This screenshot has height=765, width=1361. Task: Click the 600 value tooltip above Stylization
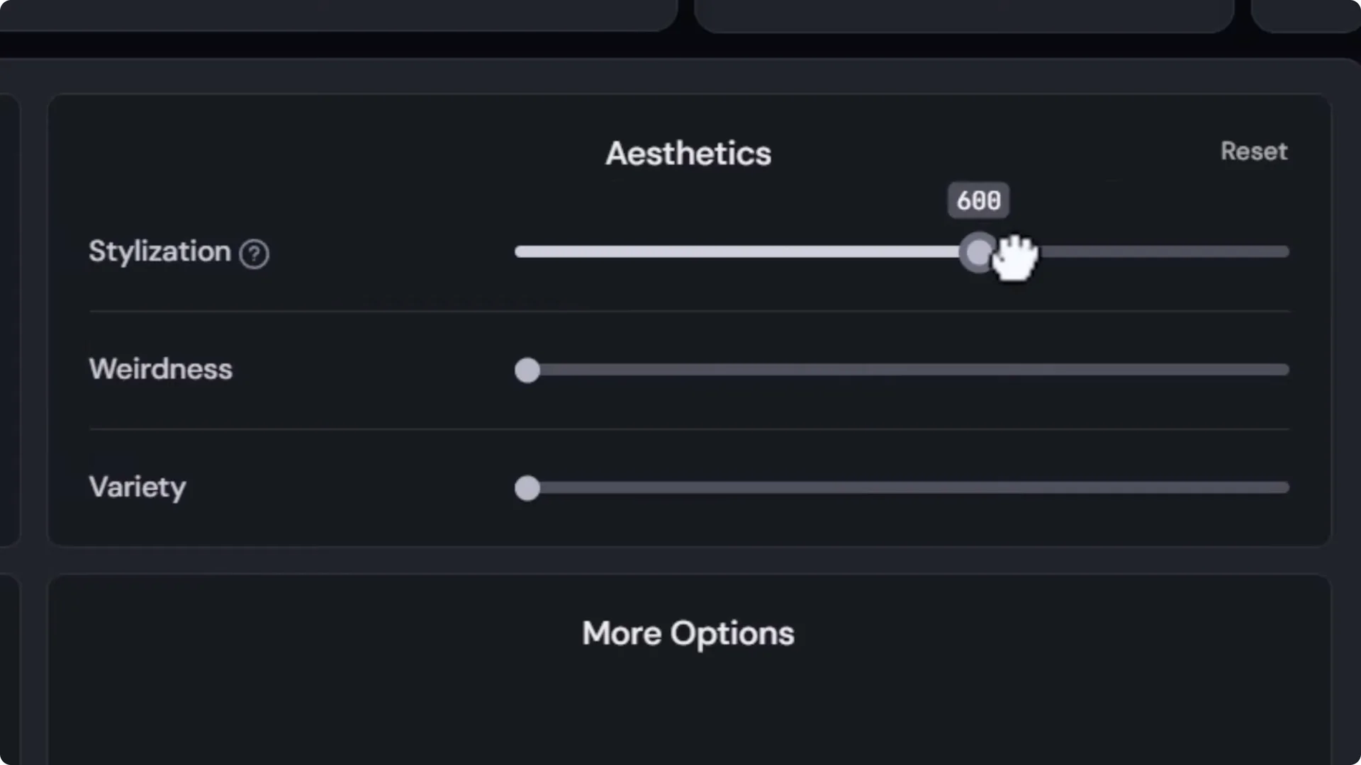coord(978,201)
